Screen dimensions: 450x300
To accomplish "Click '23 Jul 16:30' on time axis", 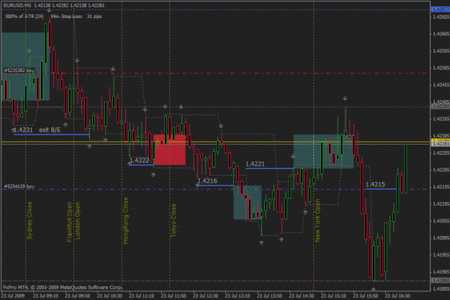I will (397, 296).
